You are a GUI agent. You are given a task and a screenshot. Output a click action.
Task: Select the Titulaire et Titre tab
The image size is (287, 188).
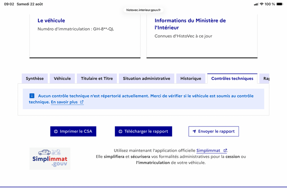coord(97,78)
